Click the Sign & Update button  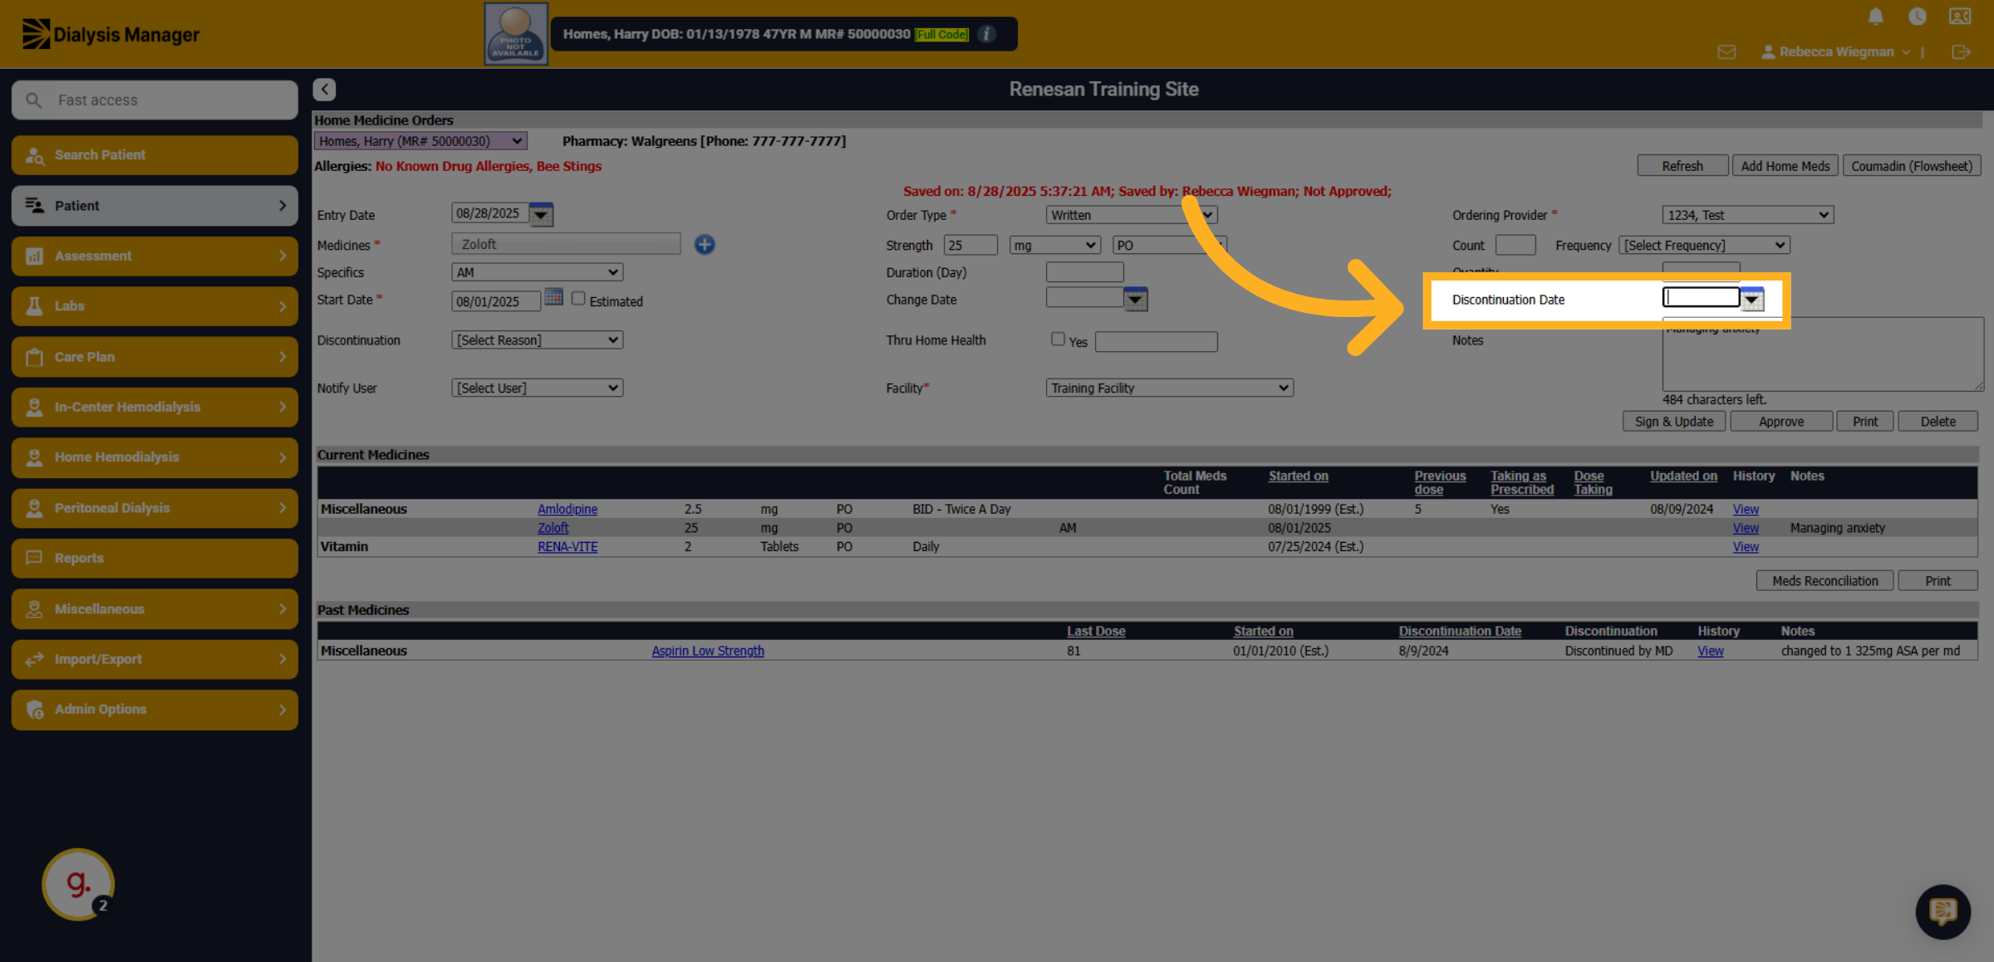[1674, 422]
